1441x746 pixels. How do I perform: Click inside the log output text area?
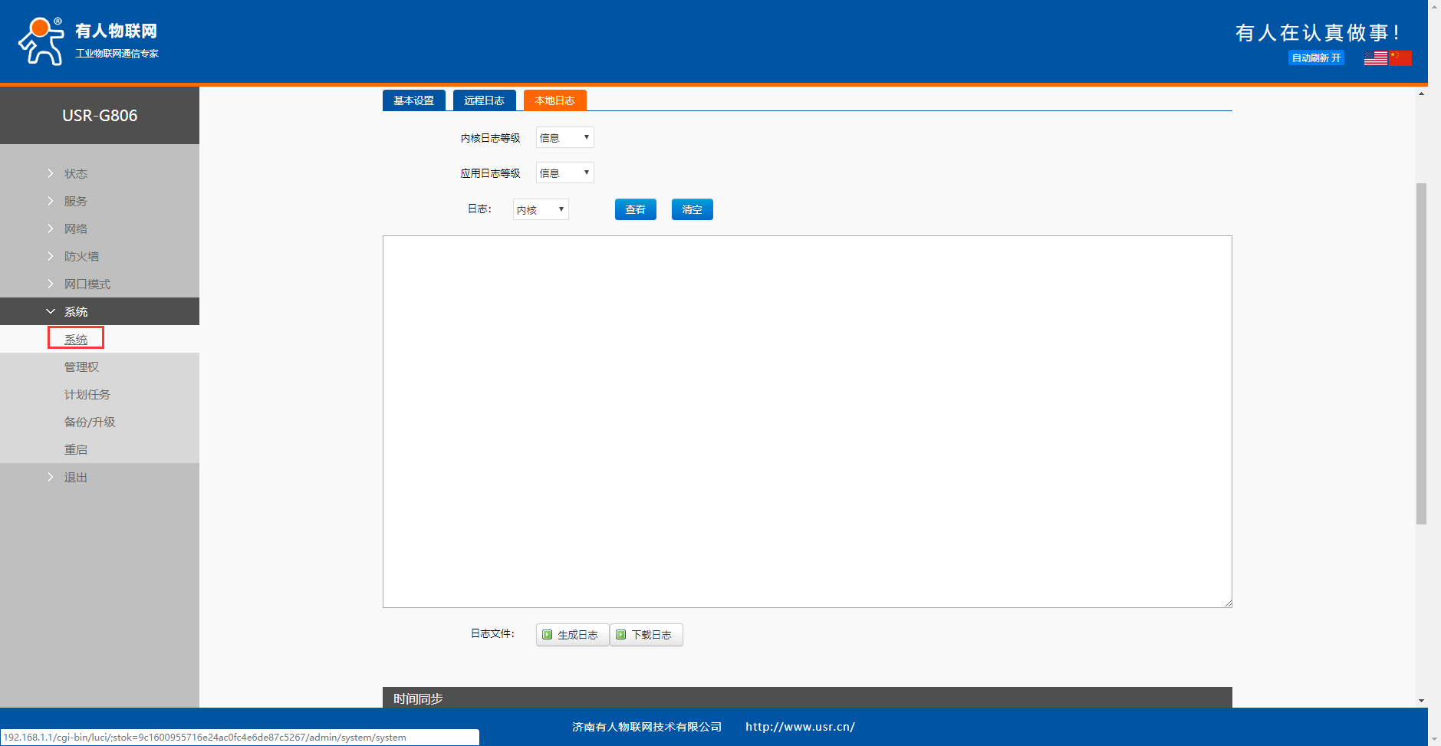coord(807,422)
